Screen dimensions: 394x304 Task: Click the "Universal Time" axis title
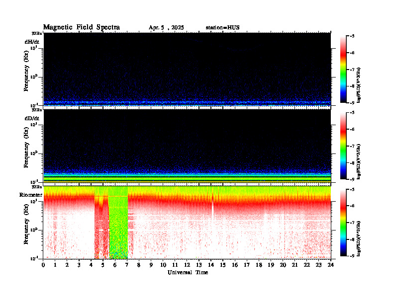[188, 272]
